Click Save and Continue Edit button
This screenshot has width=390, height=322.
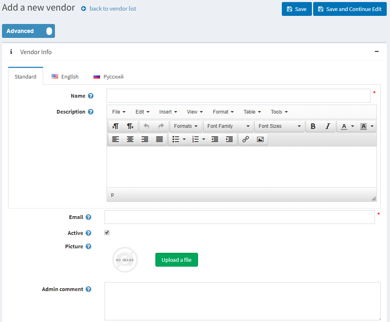pyautogui.click(x=349, y=9)
